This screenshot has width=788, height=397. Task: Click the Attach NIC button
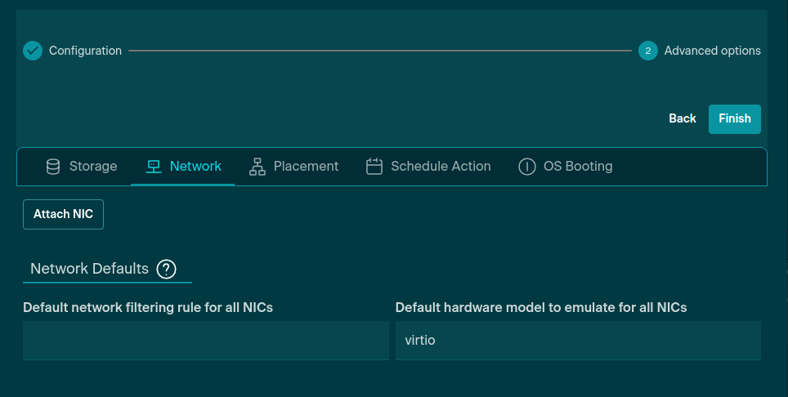pos(63,214)
